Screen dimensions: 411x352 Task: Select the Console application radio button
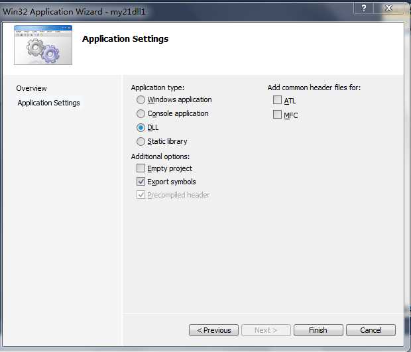pos(141,113)
